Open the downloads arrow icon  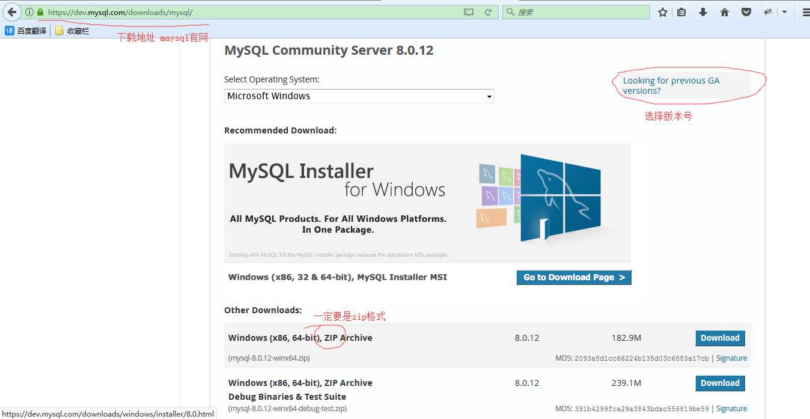pos(703,12)
